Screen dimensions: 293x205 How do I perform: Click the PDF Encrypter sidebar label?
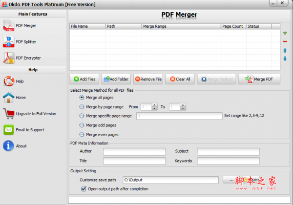coord(28,58)
